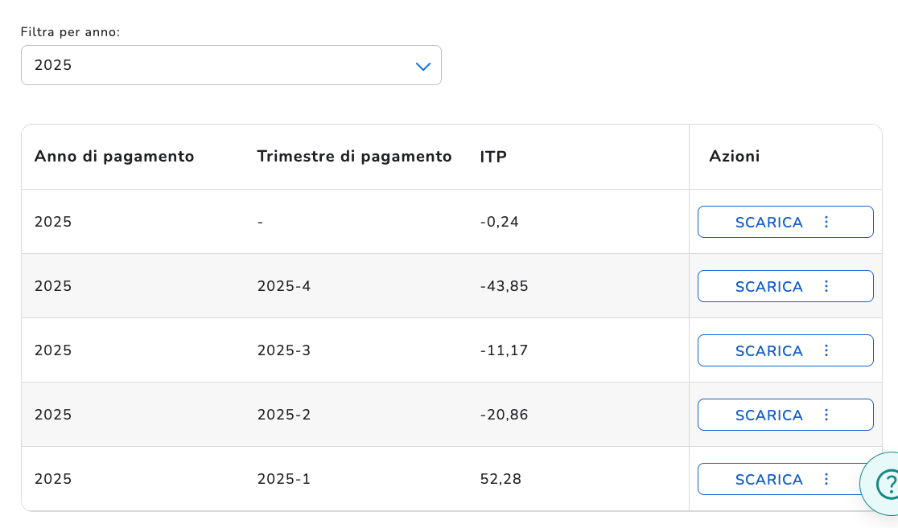Viewport: 898px width, 528px height.
Task: Select the Anno di pagamento column header
Action: (114, 156)
